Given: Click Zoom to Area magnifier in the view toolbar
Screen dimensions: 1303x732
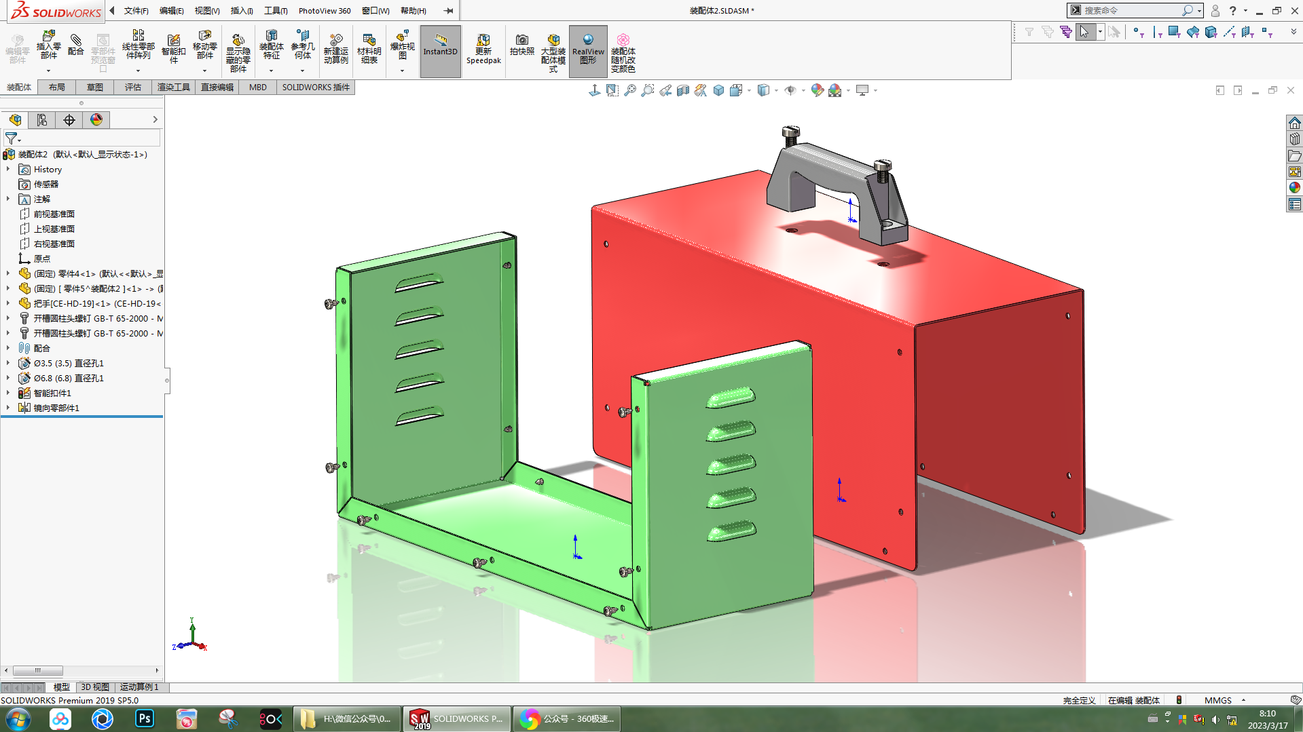Looking at the screenshot, I should pos(648,90).
